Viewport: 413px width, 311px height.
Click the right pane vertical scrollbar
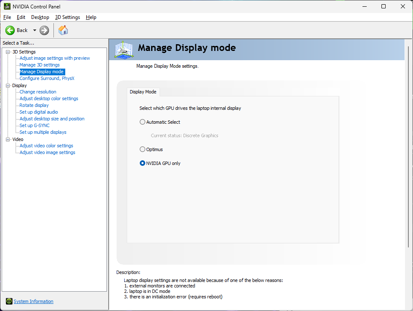[x=408, y=147]
